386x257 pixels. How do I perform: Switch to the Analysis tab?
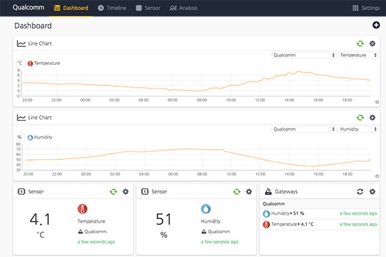[183, 8]
